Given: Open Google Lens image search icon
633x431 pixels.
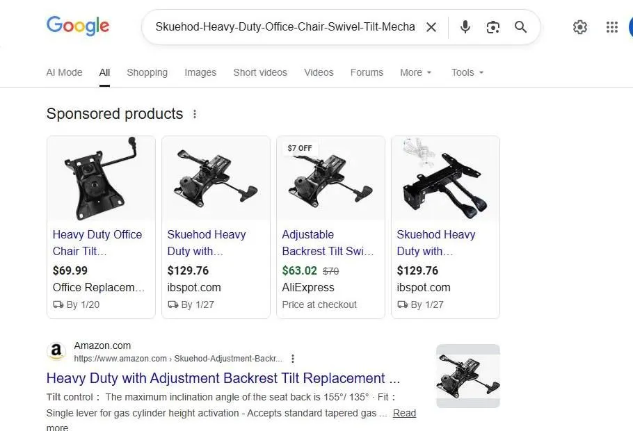Looking at the screenshot, I should [x=493, y=26].
